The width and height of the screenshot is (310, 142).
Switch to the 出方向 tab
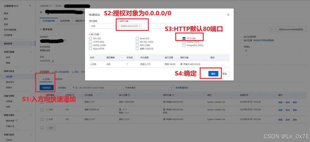tap(59, 79)
